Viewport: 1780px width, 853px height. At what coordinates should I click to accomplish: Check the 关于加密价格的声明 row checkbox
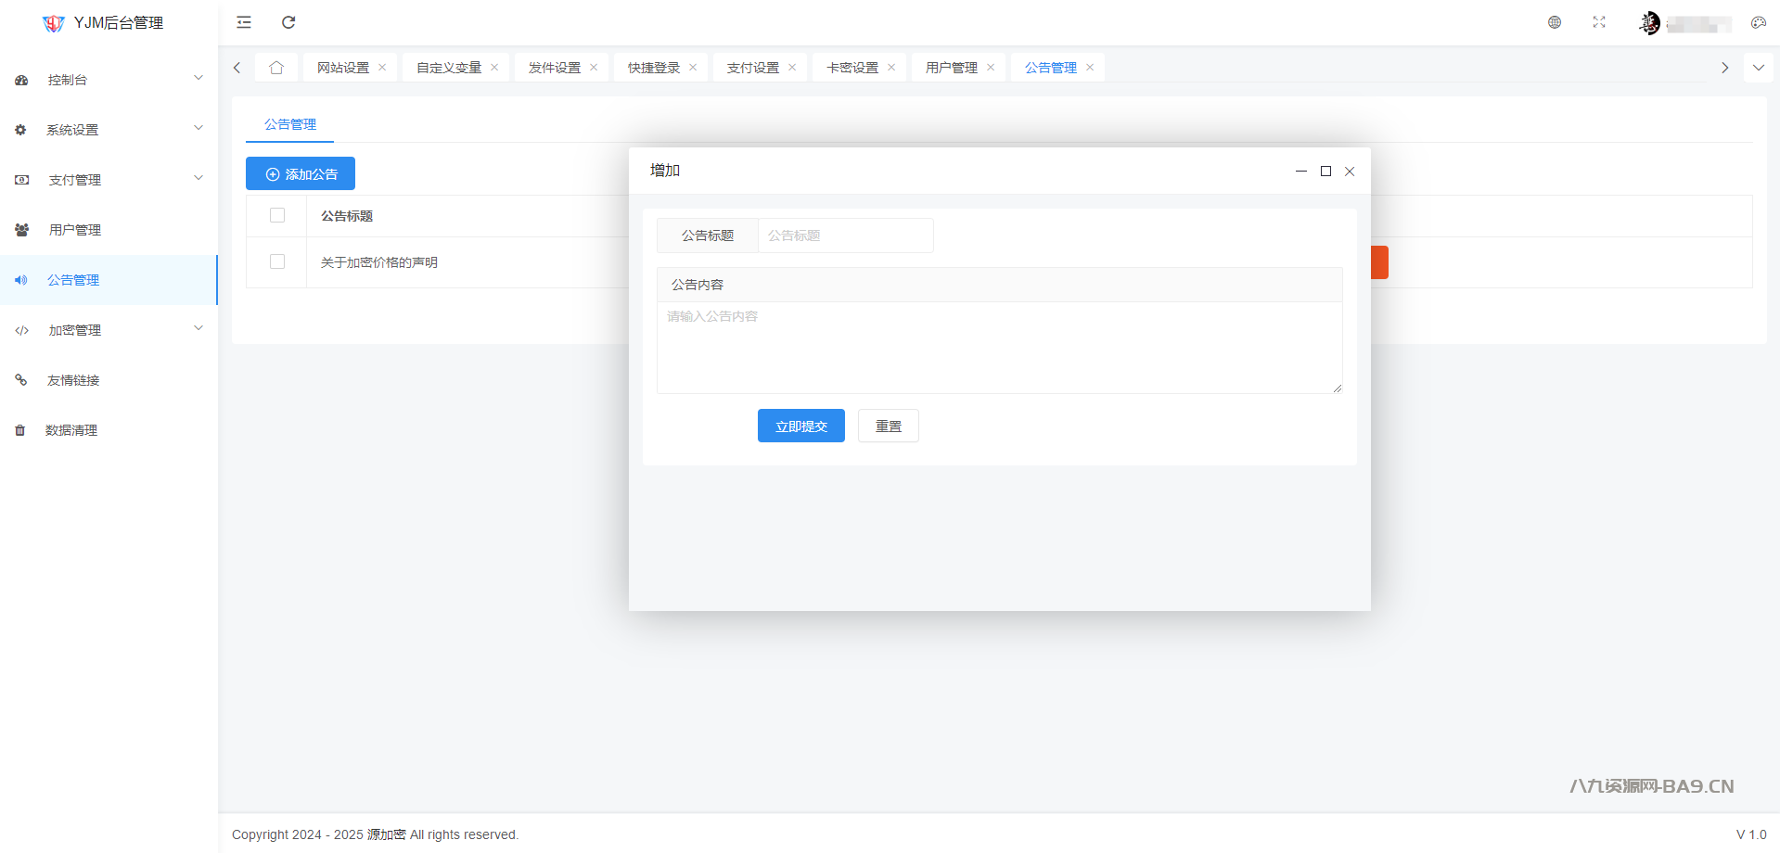coord(277,261)
